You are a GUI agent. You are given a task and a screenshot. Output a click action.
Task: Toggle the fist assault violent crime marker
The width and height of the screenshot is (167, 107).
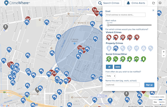pyautogui.click(x=109, y=37)
